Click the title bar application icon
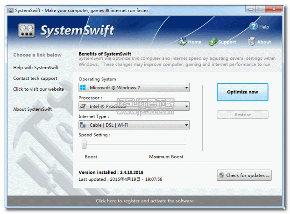Screen dimensions: 290x214 (x=10, y=11)
